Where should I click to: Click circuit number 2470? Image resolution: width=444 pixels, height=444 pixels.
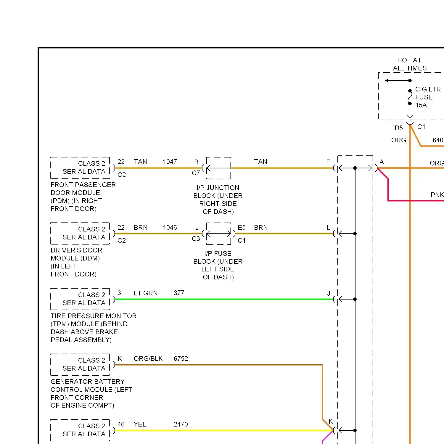pyautogui.click(x=181, y=424)
